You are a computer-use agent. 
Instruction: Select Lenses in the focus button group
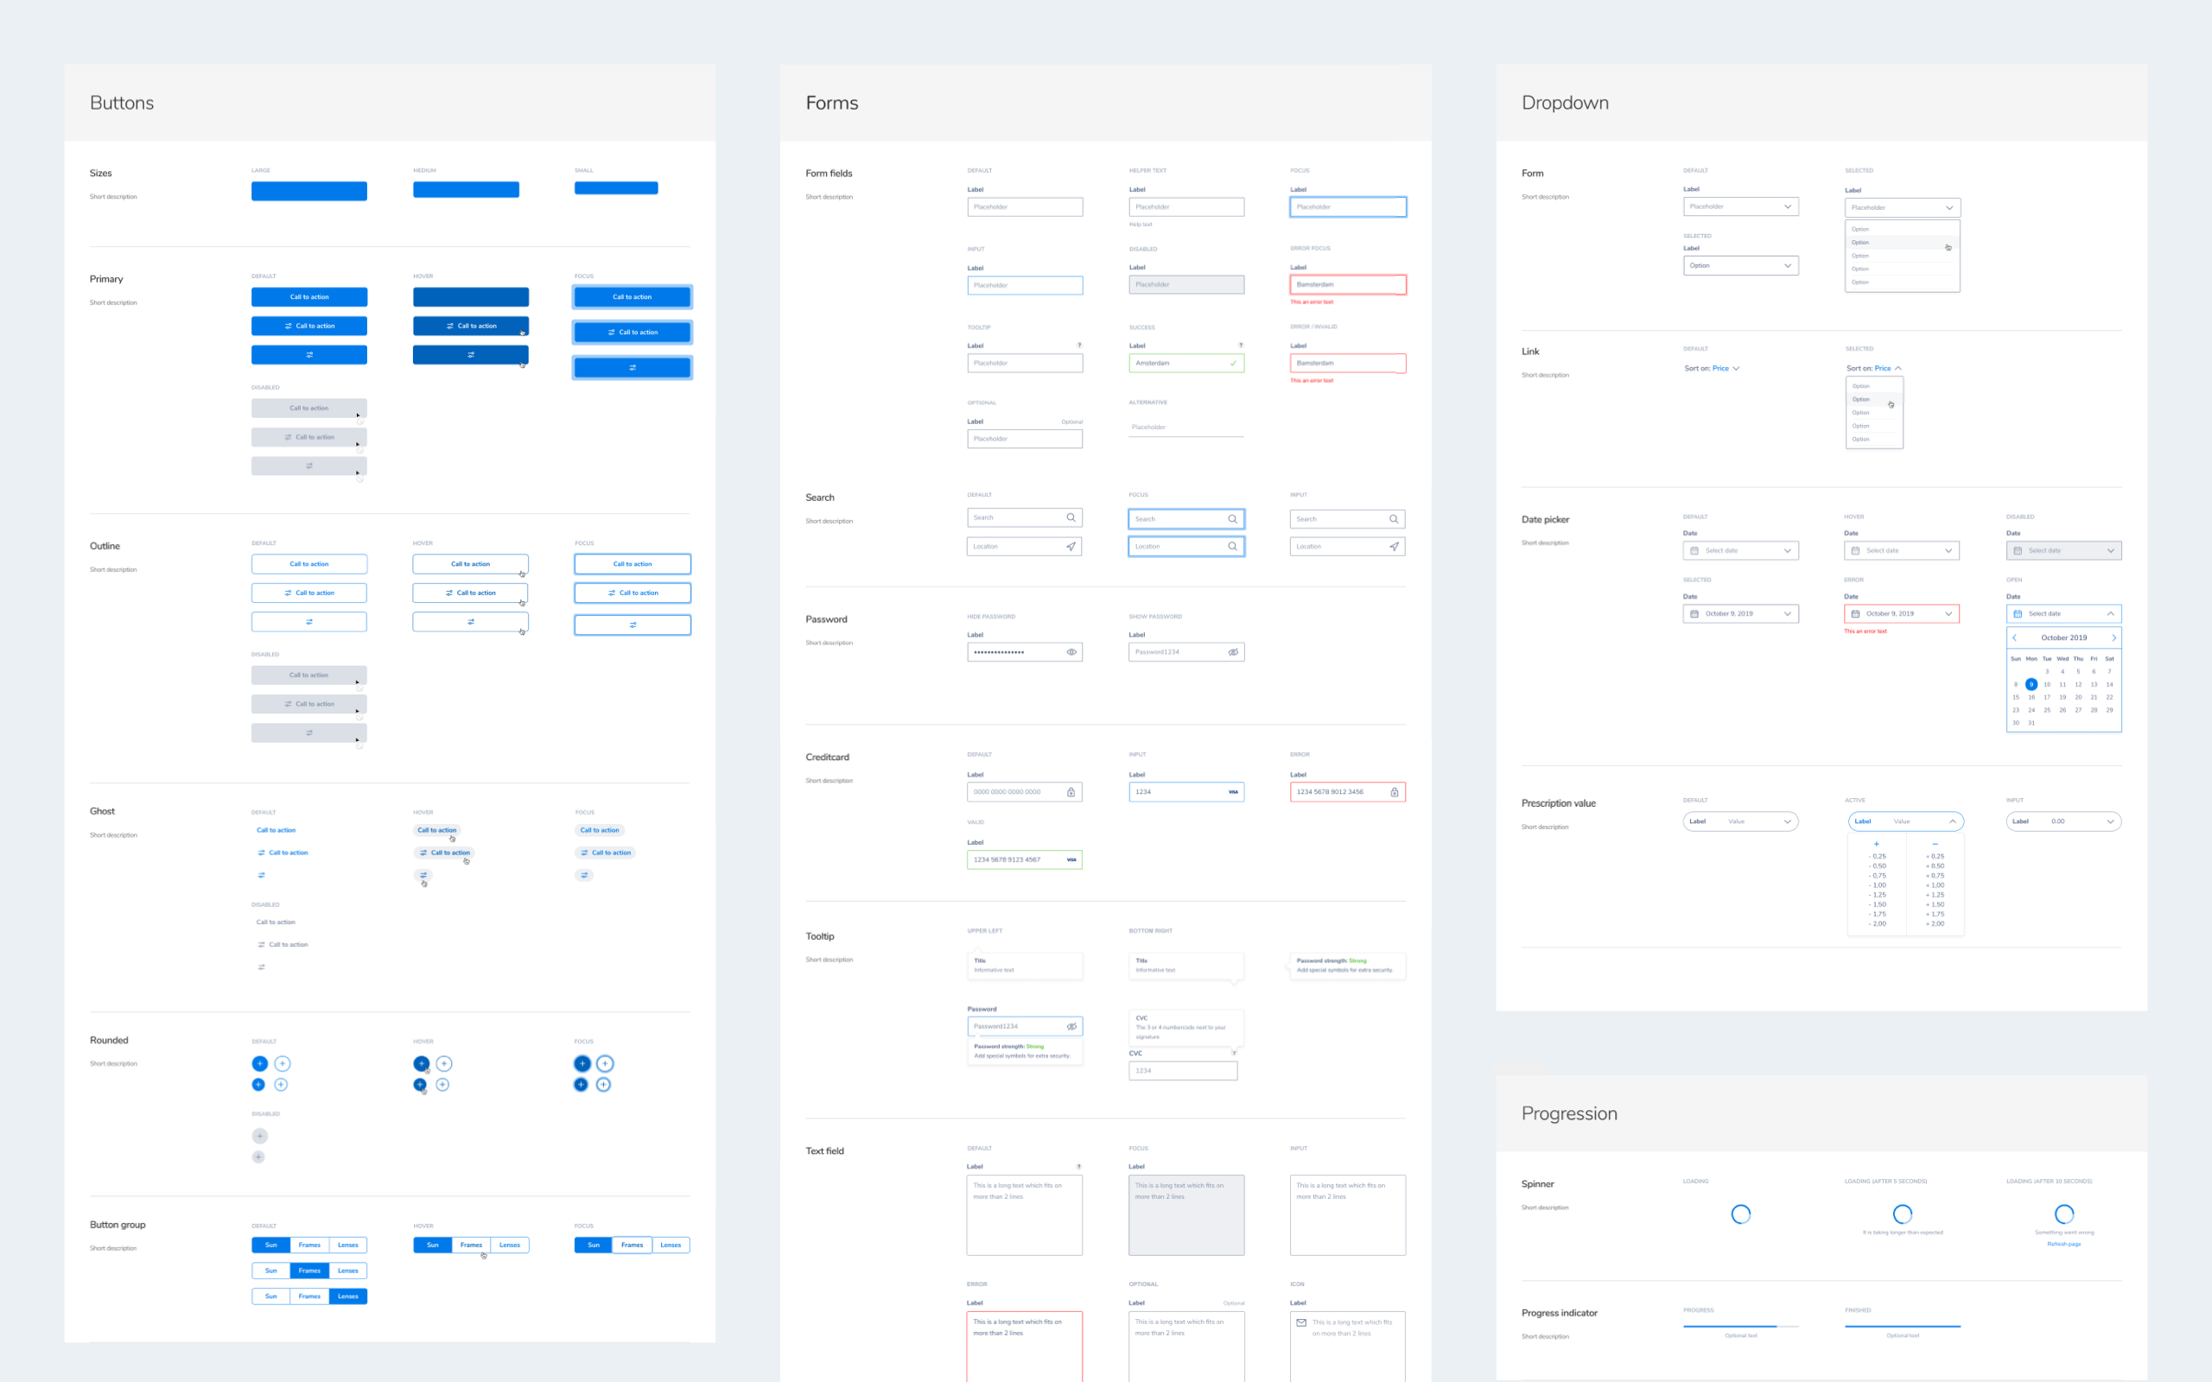point(671,1245)
